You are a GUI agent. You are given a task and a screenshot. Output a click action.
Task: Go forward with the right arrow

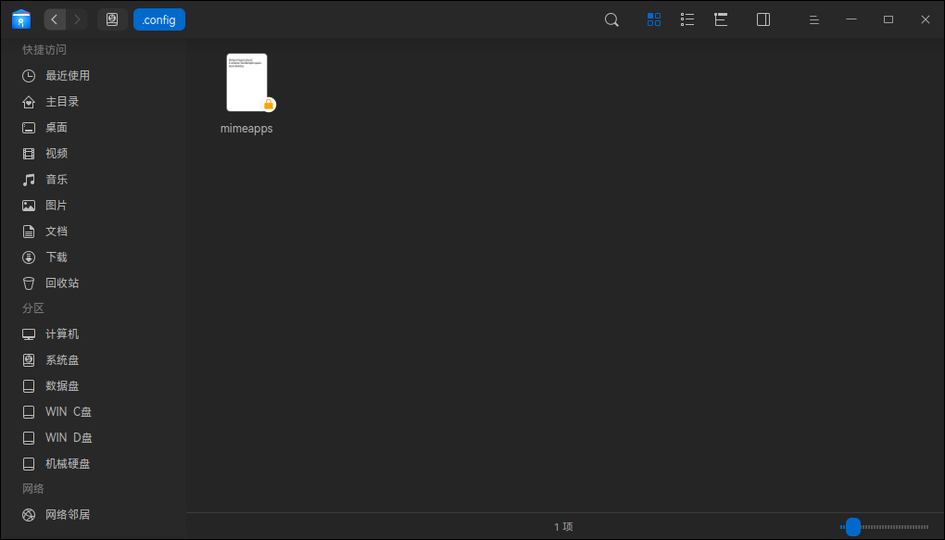tap(77, 19)
